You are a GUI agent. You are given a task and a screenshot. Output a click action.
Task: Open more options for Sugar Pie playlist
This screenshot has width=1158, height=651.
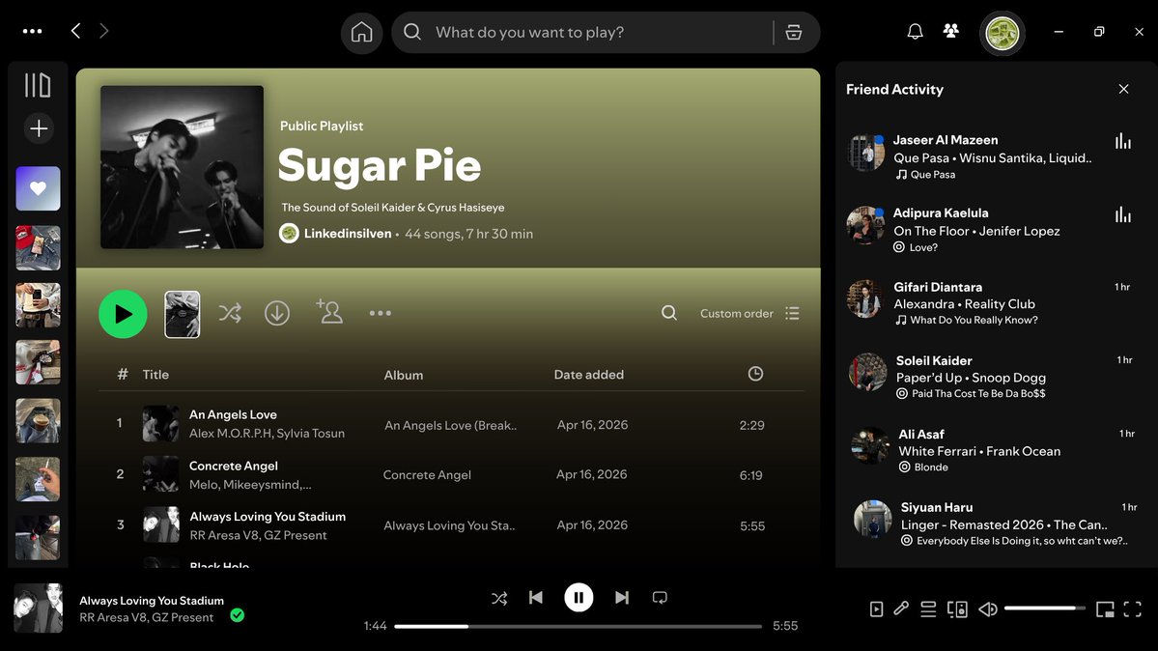(381, 313)
